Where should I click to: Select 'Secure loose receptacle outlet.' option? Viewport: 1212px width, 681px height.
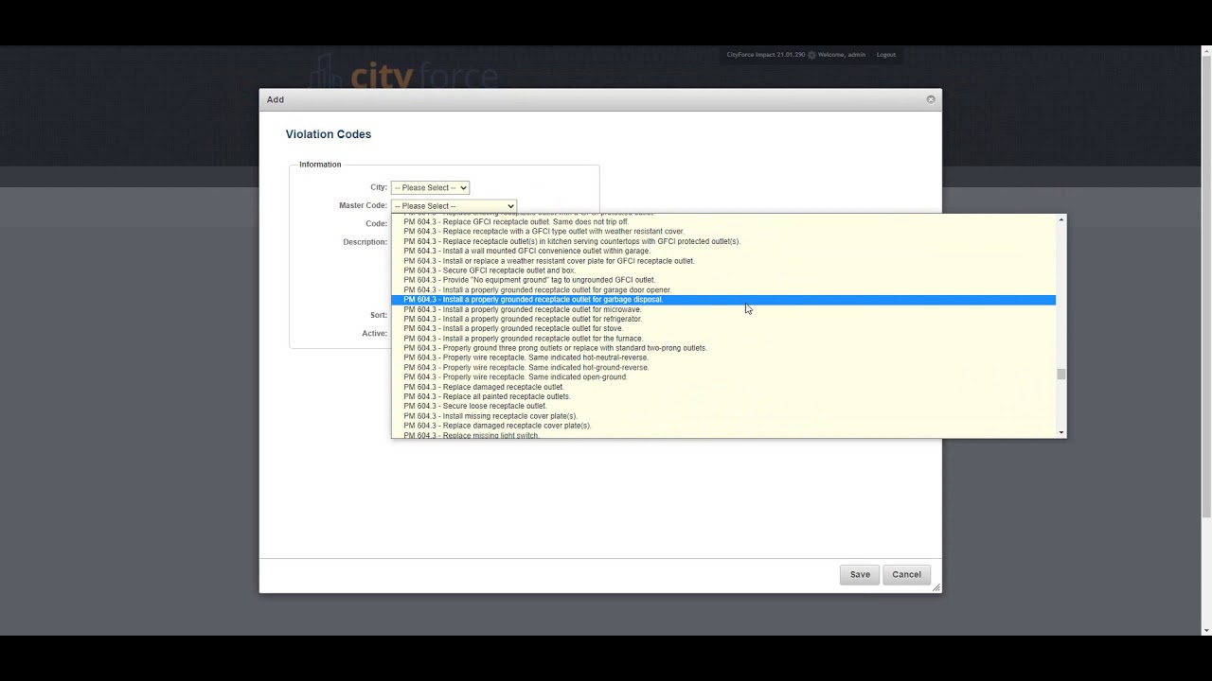723,406
